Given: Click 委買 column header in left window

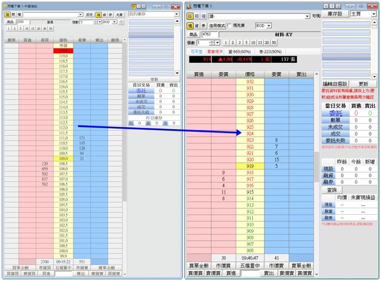Looking at the screenshot, I should [45, 40].
